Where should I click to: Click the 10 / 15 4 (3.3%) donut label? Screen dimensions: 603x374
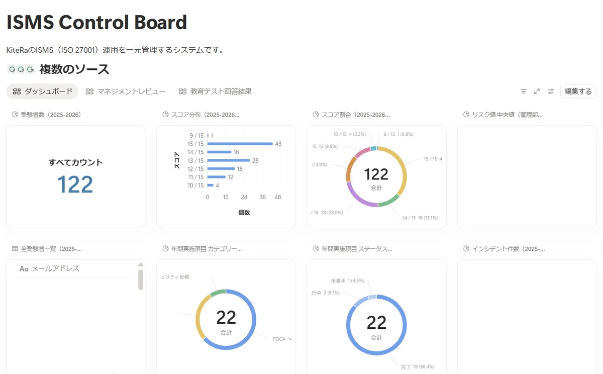(350, 134)
